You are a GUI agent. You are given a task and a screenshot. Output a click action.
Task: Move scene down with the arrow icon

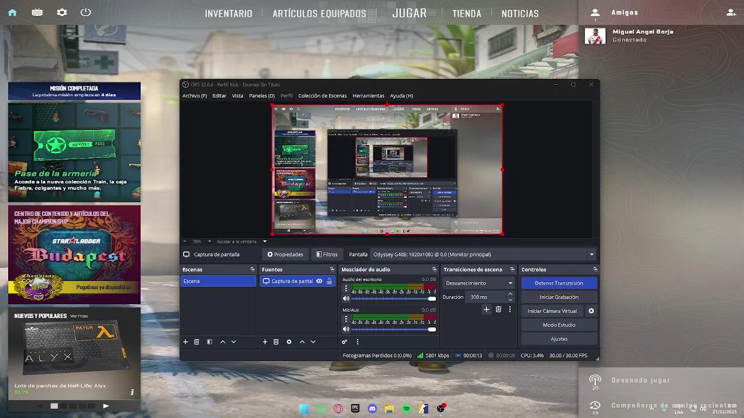[x=234, y=342]
